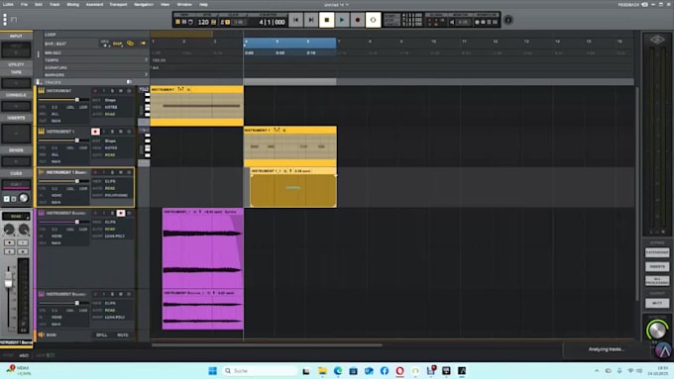Click the track view icon in TRACKS header

point(129,81)
